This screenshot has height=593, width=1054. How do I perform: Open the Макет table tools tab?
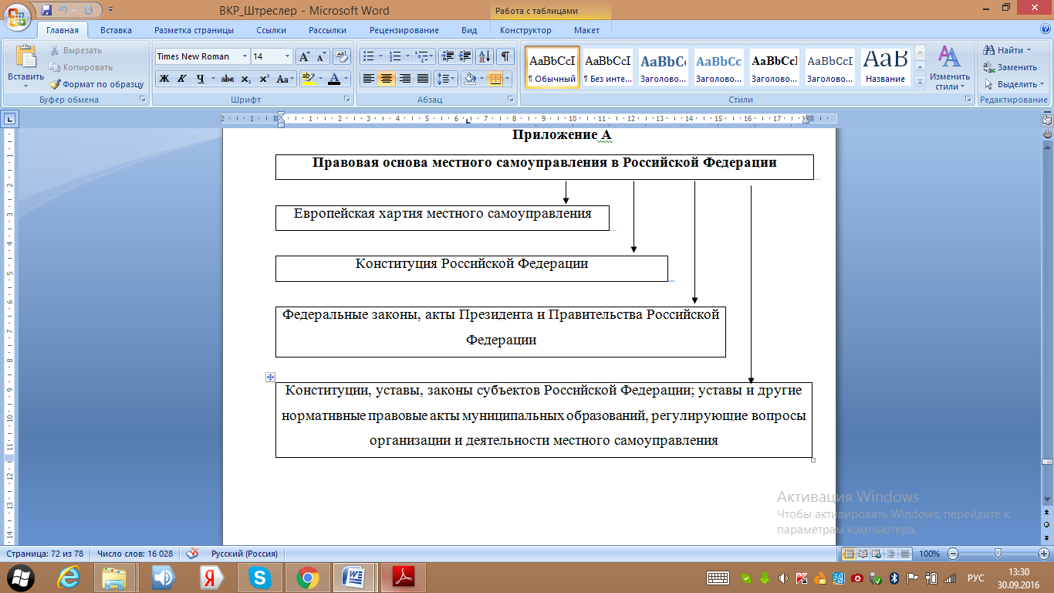(x=586, y=30)
